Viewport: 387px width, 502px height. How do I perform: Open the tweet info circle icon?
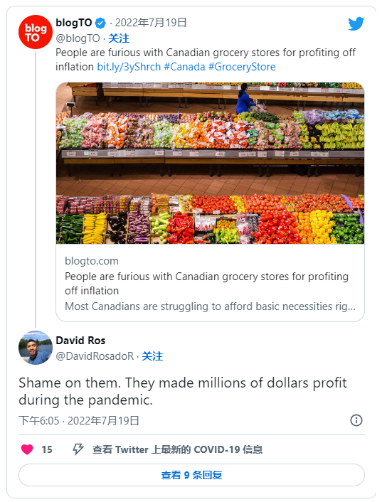[356, 420]
